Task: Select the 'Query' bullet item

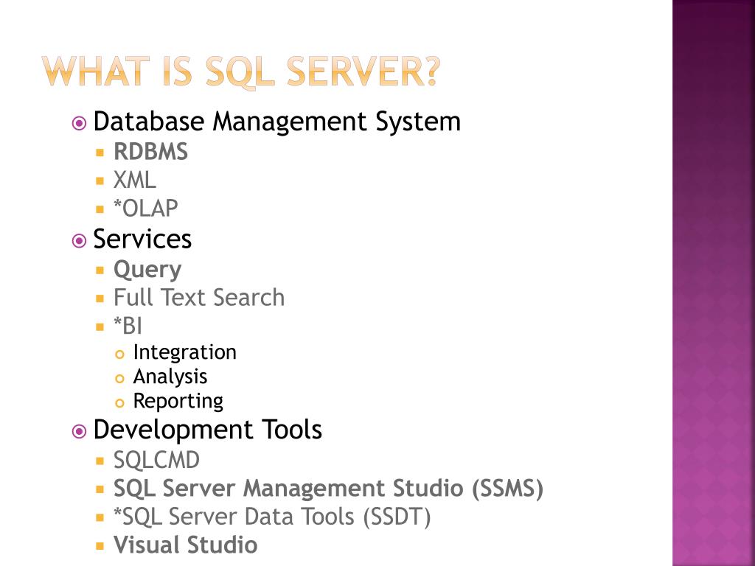Action: (x=147, y=270)
